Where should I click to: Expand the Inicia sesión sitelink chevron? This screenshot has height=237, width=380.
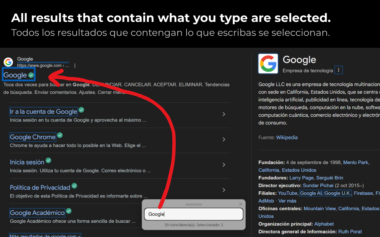click(224, 165)
